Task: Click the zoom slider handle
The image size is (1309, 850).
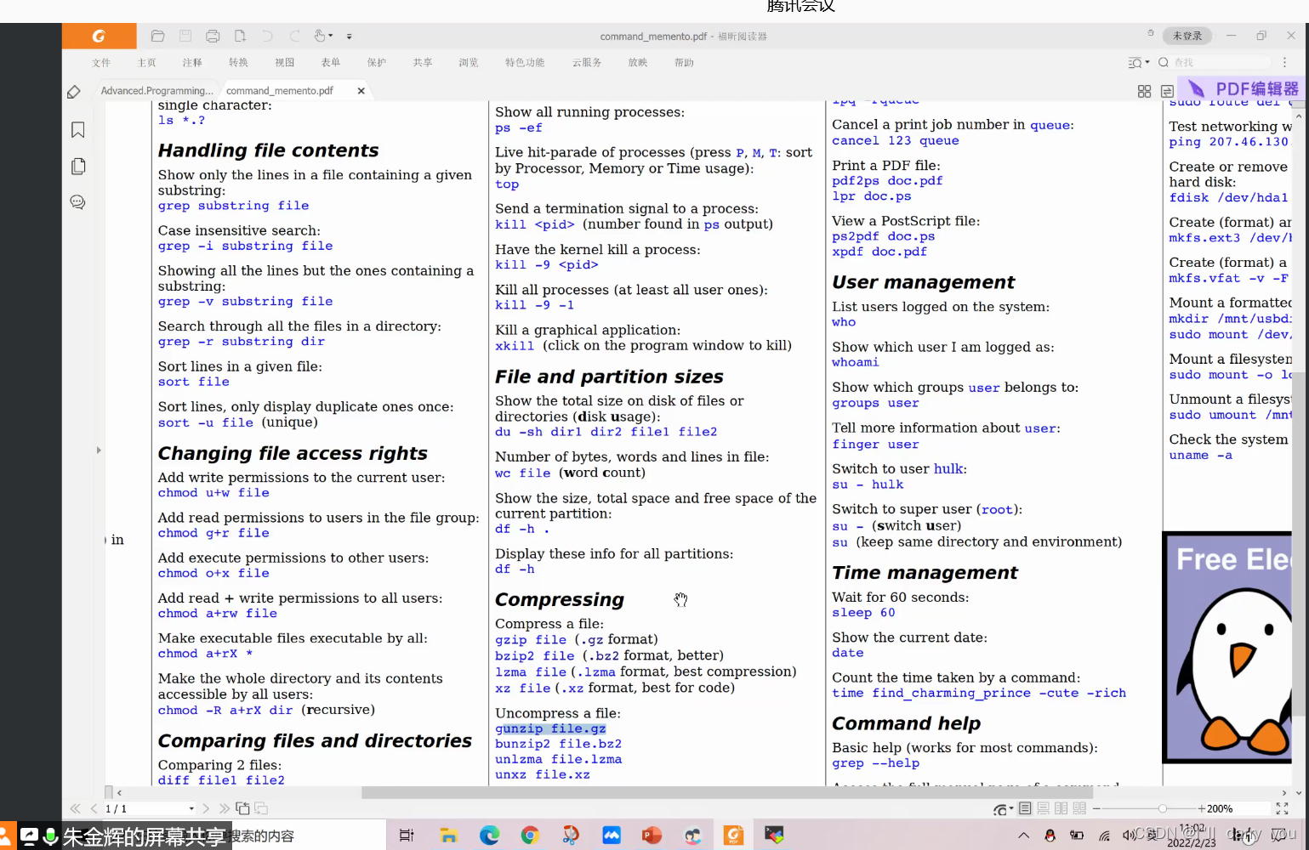Action: (1162, 808)
